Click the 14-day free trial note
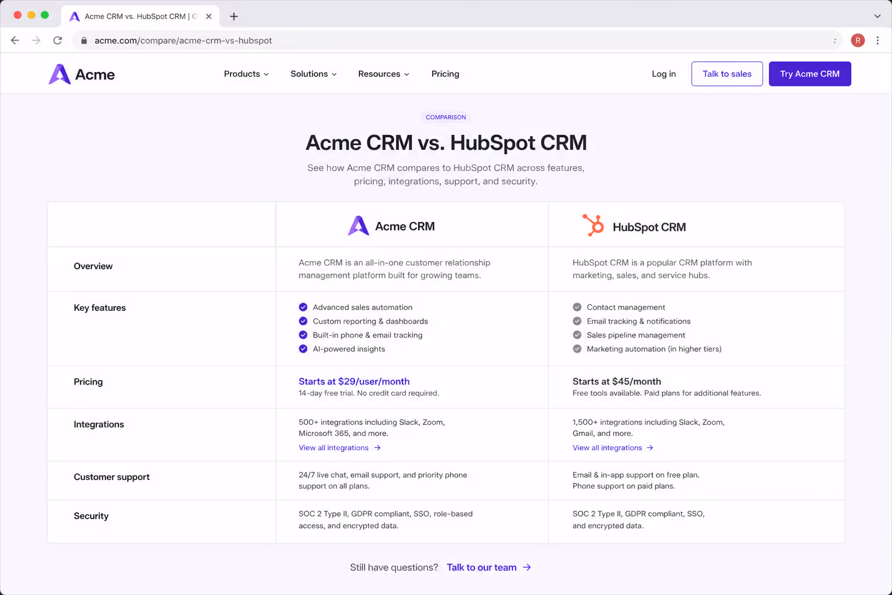This screenshot has width=892, height=595. (369, 393)
